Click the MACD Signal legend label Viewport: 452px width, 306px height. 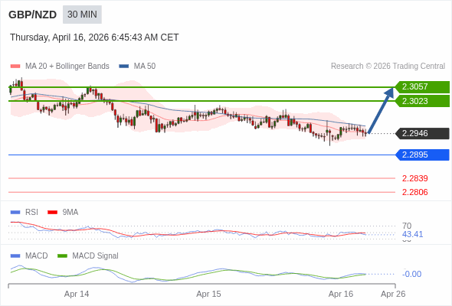[96, 256]
